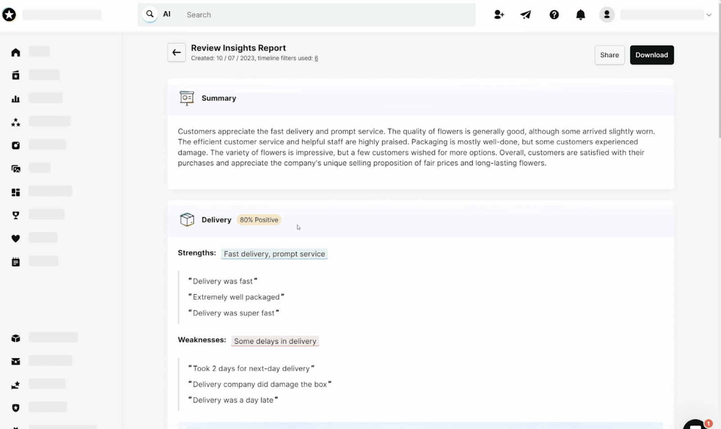
Task: Click the paper plane send icon
Action: [525, 15]
